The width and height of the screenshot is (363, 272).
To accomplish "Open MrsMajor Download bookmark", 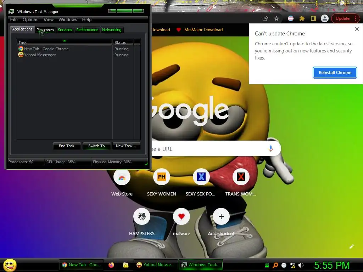I will 200,30.
